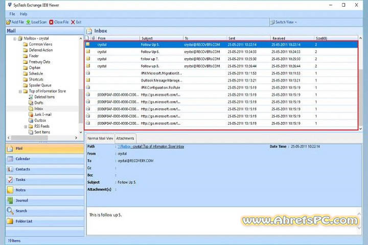Click the Close File red icon

[x=51, y=22]
